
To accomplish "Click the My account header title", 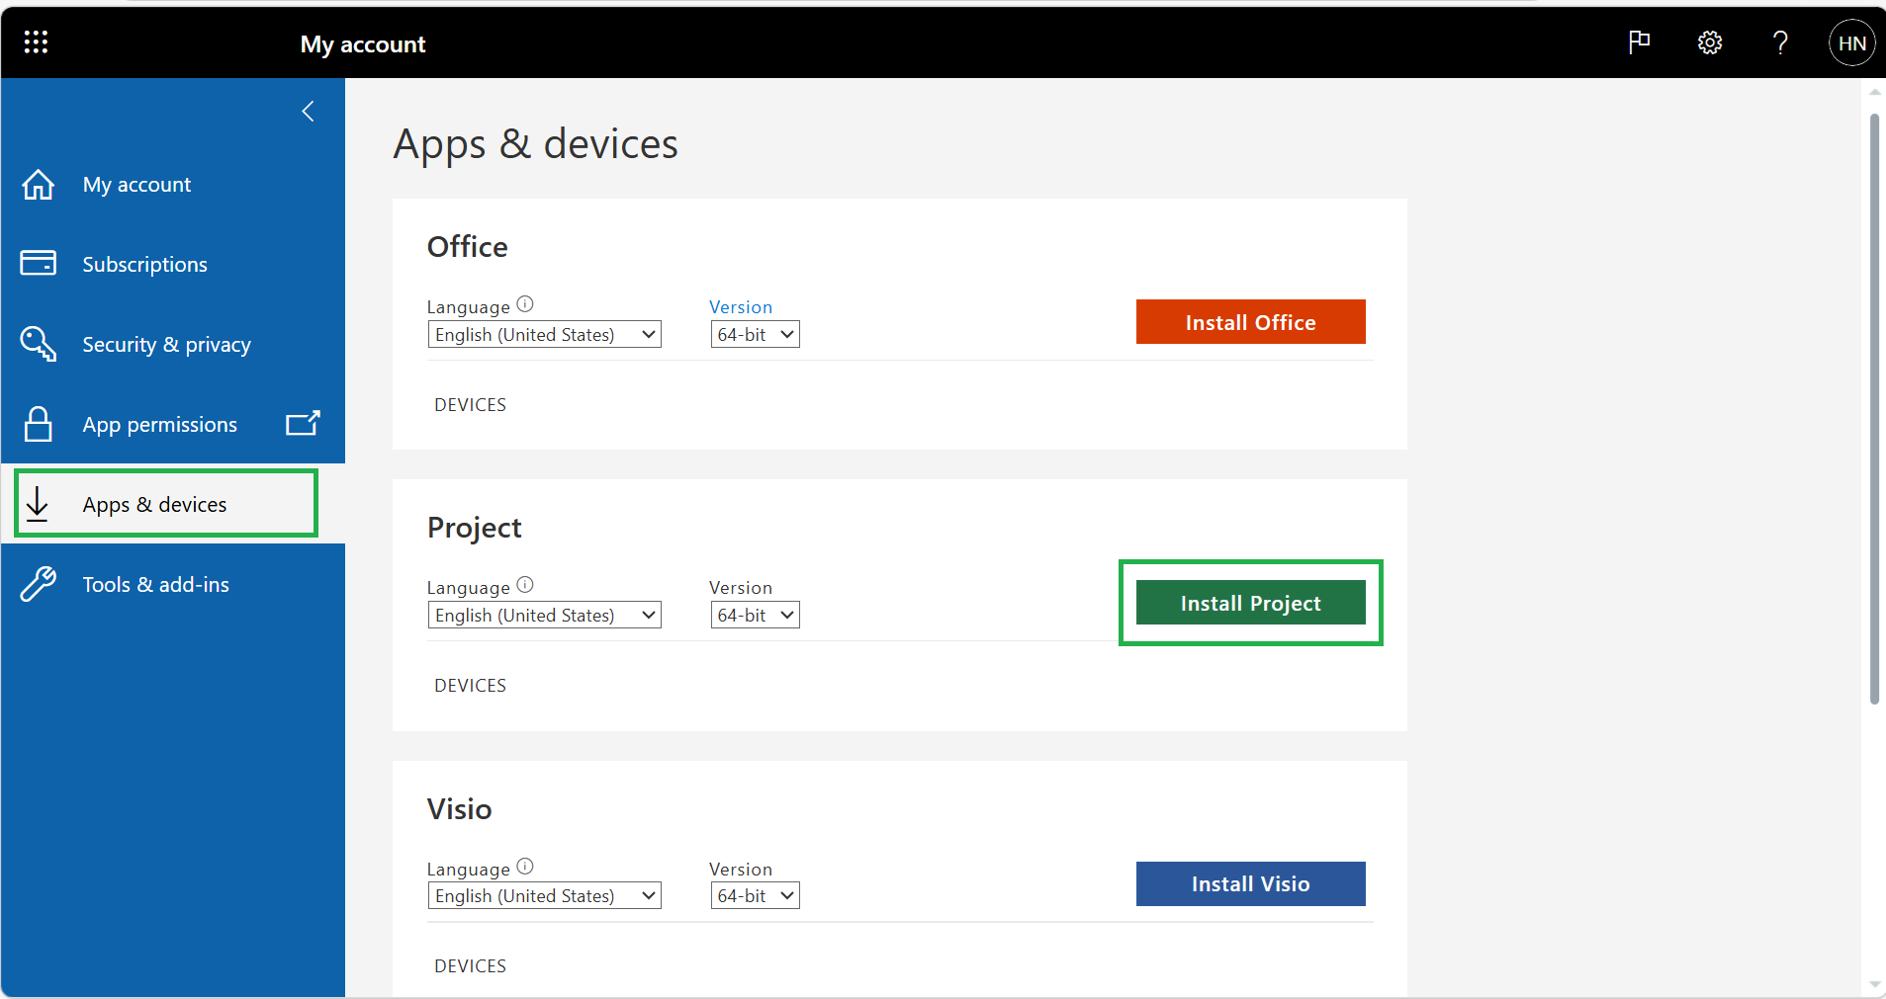I will 363,44.
